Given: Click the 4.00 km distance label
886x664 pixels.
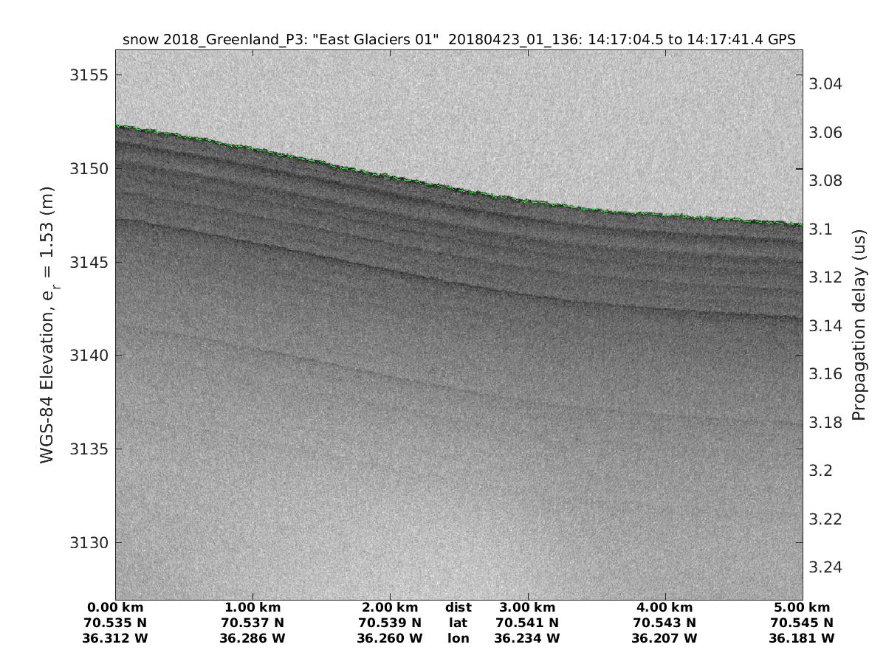Looking at the screenshot, I should pyautogui.click(x=665, y=608).
